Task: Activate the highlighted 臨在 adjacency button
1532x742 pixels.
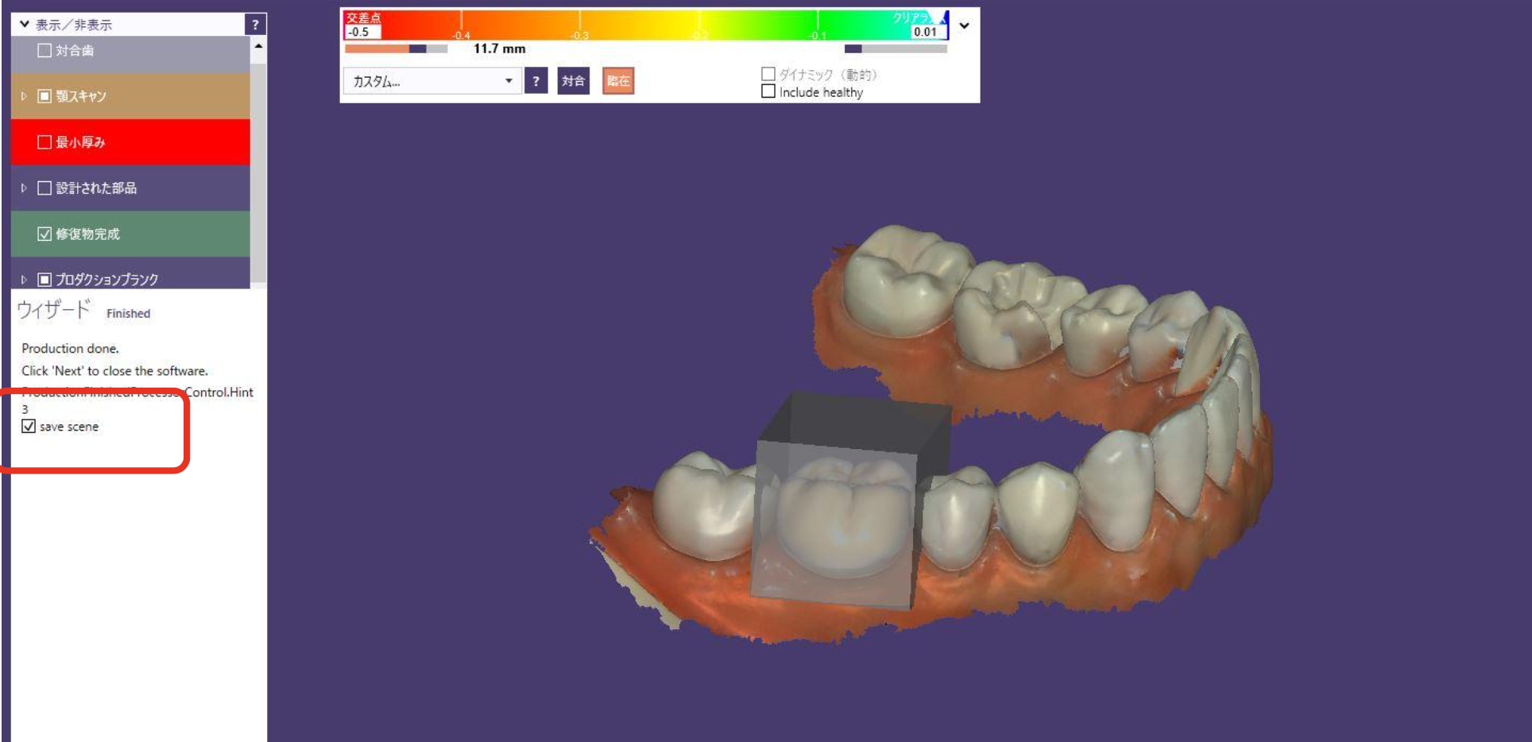Action: tap(617, 80)
